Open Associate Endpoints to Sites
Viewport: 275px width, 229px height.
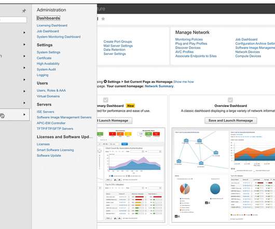[x=196, y=56]
